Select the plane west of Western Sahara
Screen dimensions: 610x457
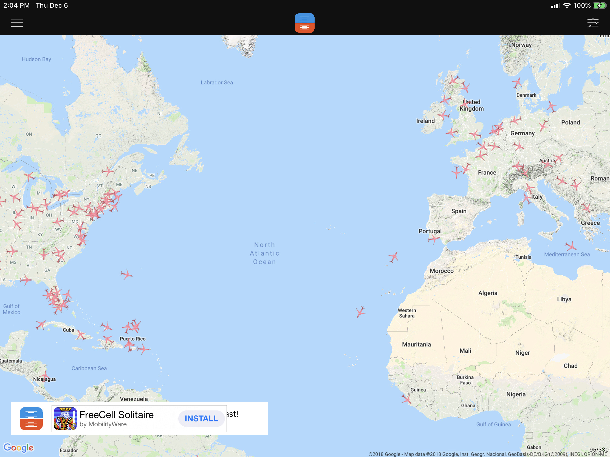tap(360, 312)
